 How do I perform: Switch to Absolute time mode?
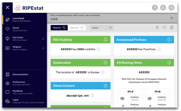point(77,28)
